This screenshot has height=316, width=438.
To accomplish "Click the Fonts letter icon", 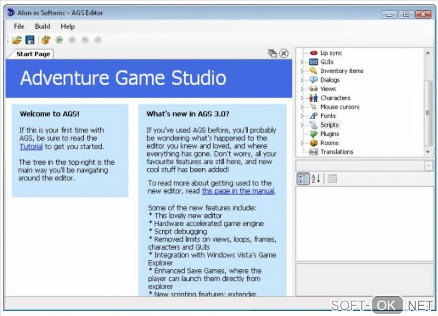I will [x=313, y=116].
